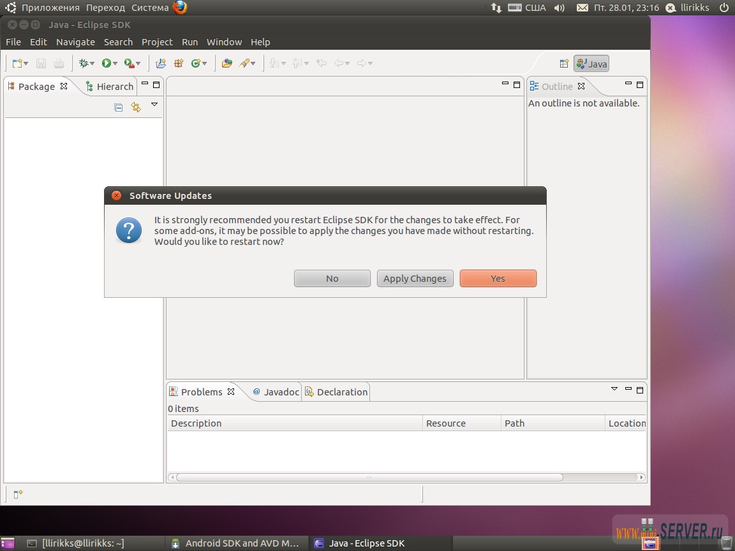Click the Open Type icon
This screenshot has height=551, width=735.
point(227,63)
